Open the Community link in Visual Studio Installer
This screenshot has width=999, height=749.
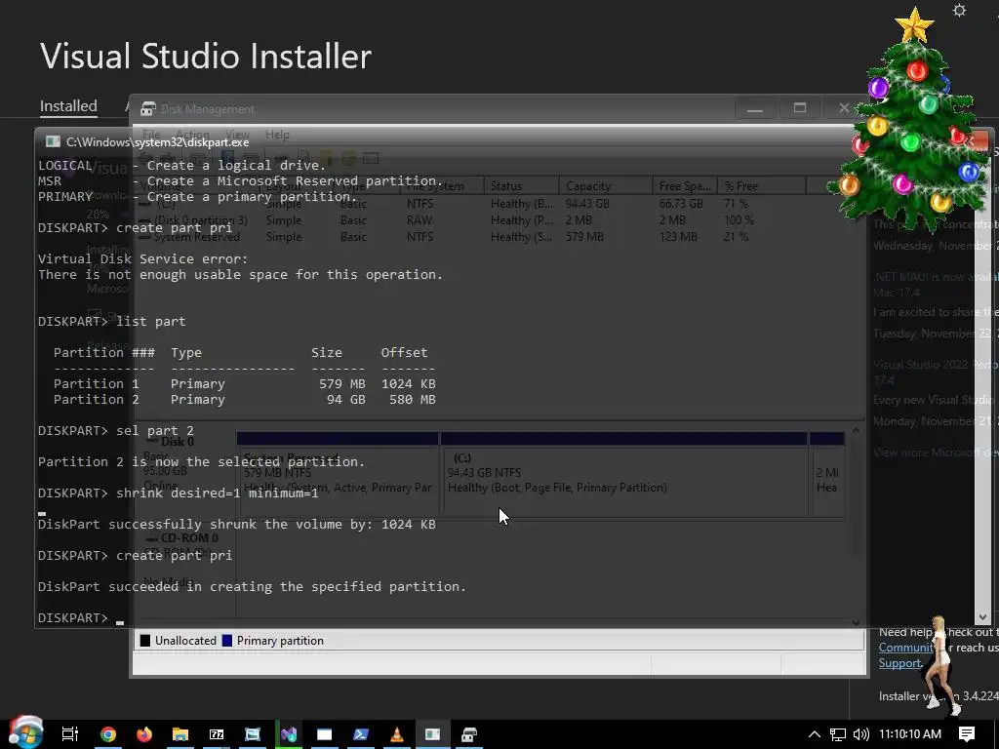coord(906,648)
